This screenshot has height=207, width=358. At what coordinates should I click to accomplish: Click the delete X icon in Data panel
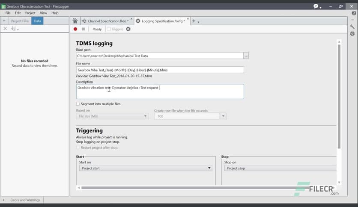[x=5, y=29]
